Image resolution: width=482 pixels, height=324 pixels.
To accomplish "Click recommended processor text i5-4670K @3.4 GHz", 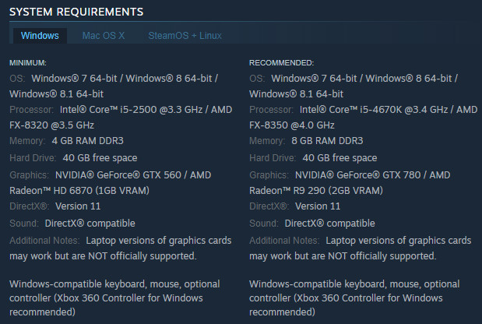I will click(x=403, y=110).
